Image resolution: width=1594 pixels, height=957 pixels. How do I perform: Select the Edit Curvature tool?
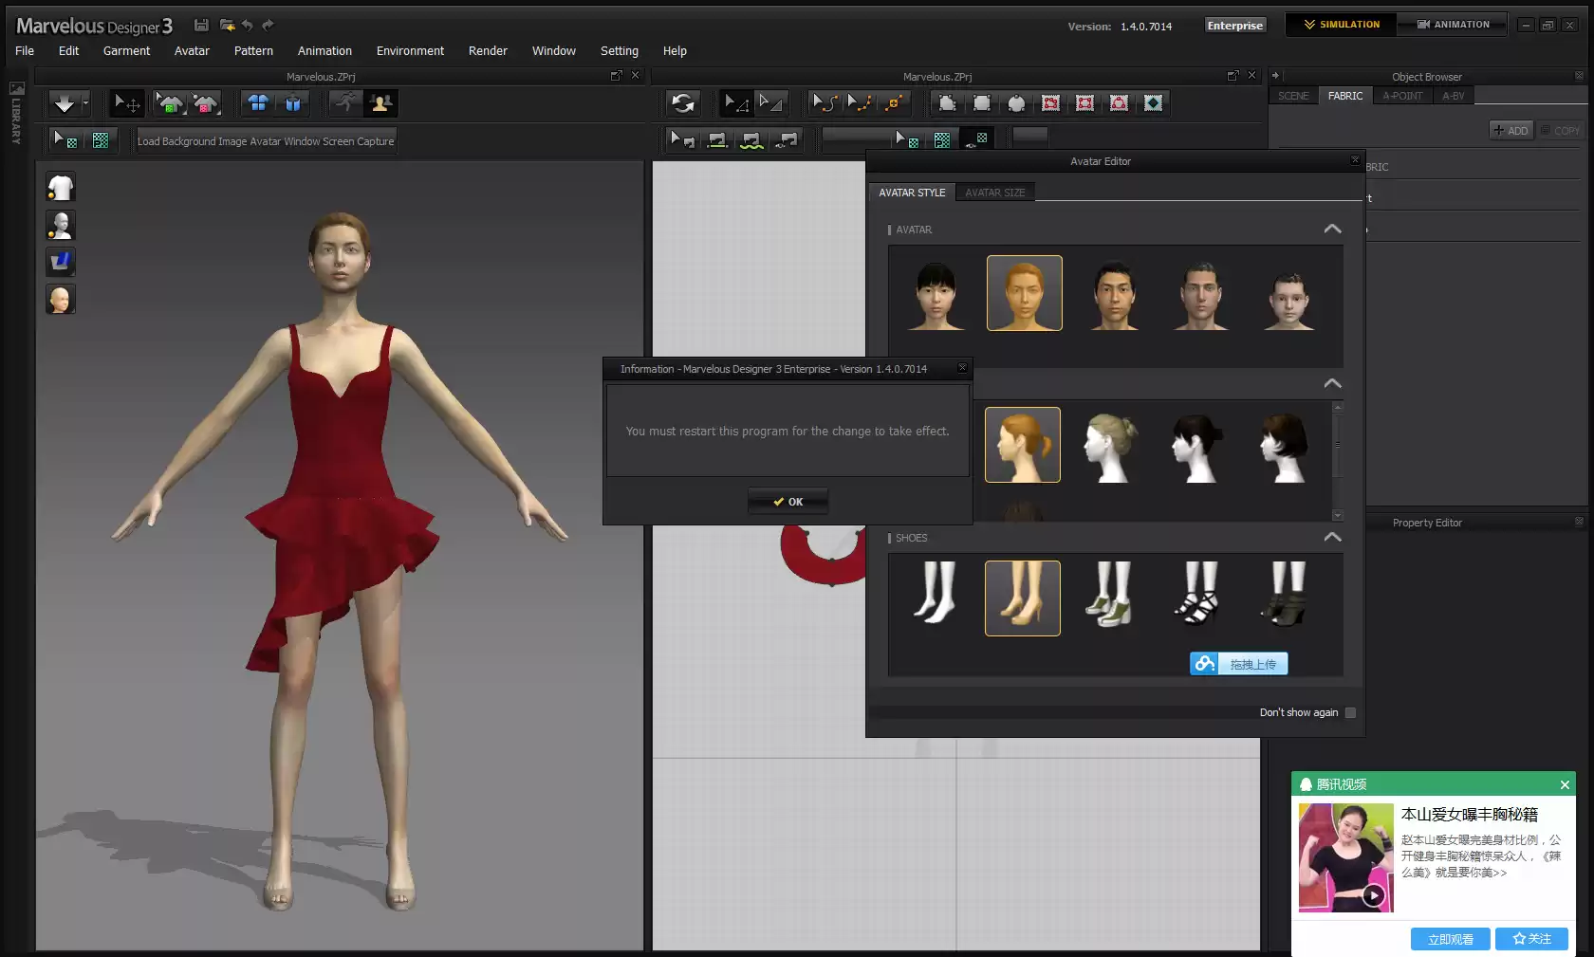[825, 103]
